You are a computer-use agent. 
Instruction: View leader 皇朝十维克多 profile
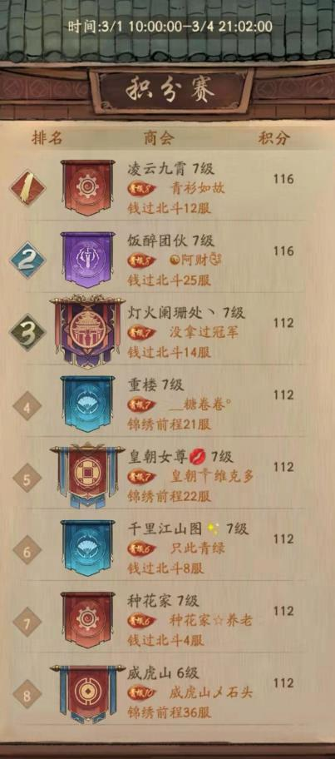pos(212,477)
